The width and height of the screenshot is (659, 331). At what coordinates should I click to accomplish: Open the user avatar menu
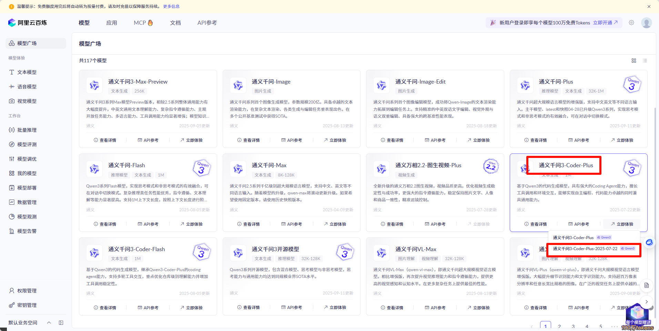pyautogui.click(x=646, y=23)
